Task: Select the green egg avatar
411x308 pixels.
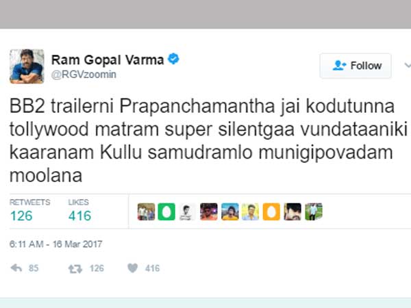Action: pyautogui.click(x=166, y=211)
